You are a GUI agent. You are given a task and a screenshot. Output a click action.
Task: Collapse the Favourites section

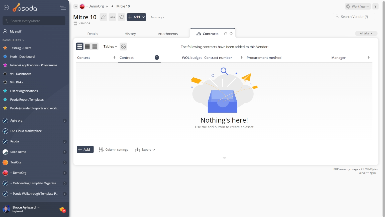coord(14,40)
